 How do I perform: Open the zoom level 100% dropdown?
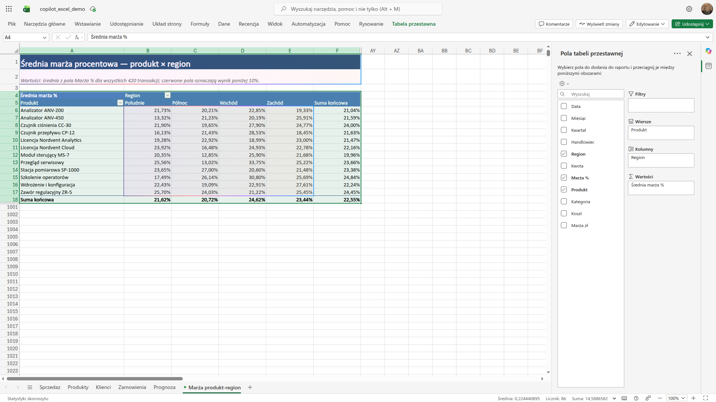click(676, 398)
